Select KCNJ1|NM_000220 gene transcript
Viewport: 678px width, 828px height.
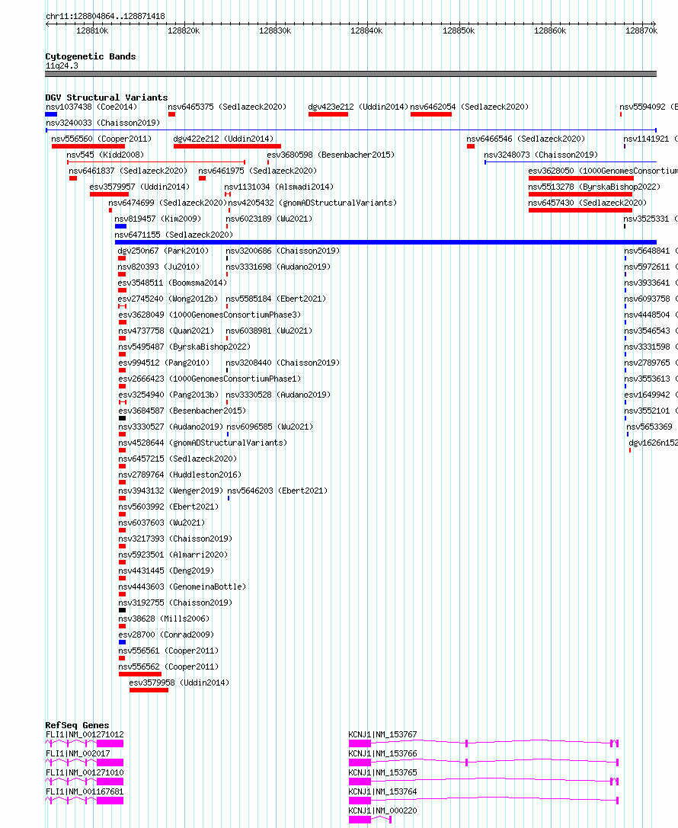pyautogui.click(x=369, y=820)
